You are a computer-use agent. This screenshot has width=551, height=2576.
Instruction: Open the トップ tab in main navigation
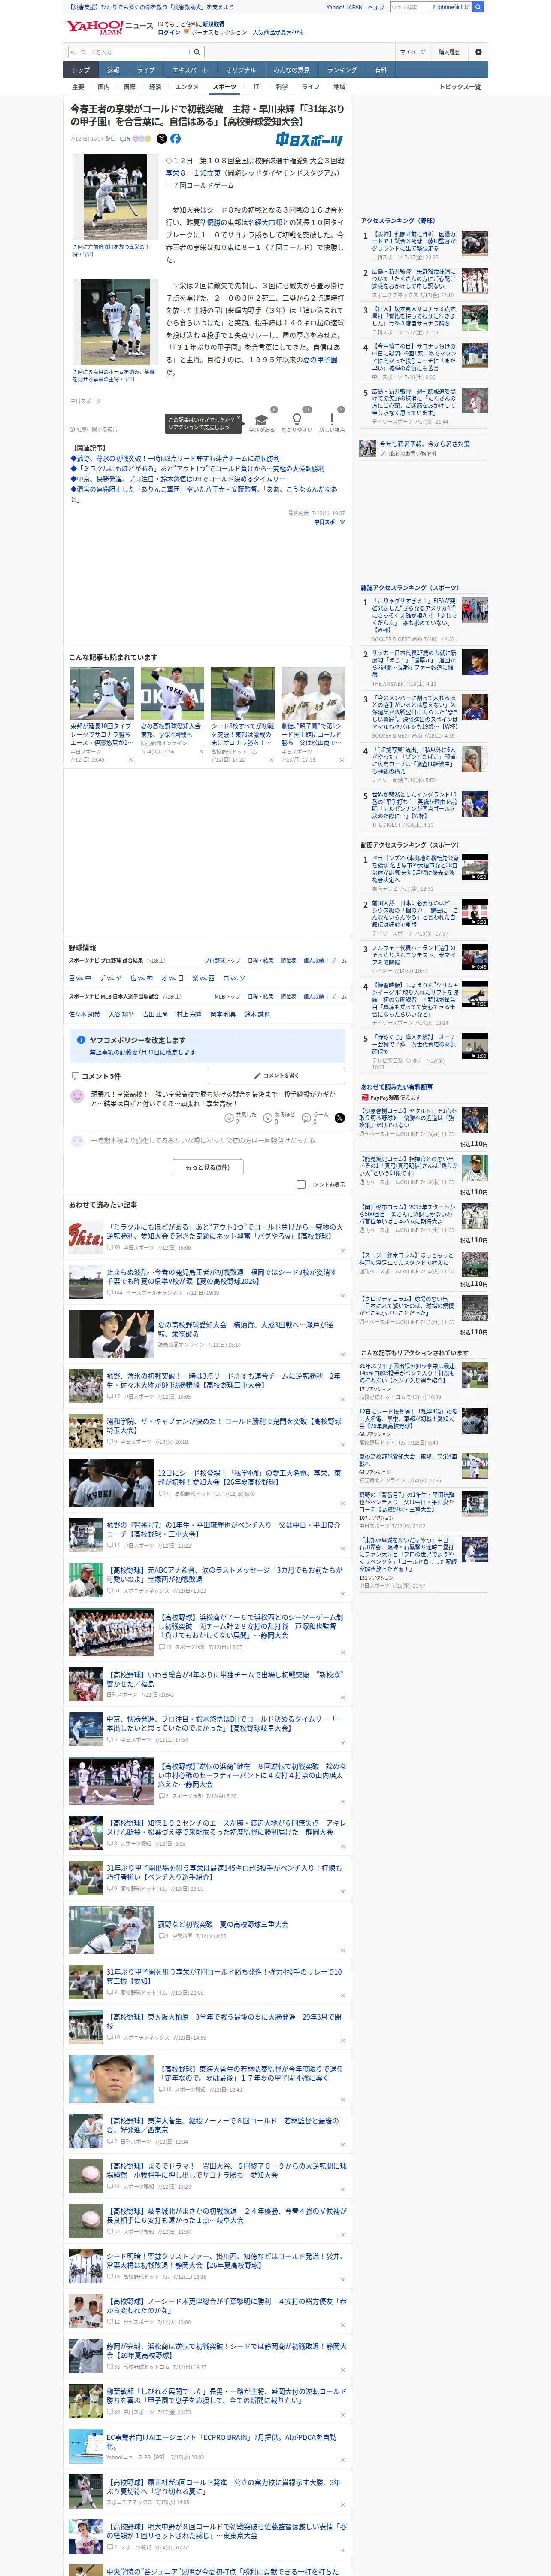pyautogui.click(x=81, y=70)
